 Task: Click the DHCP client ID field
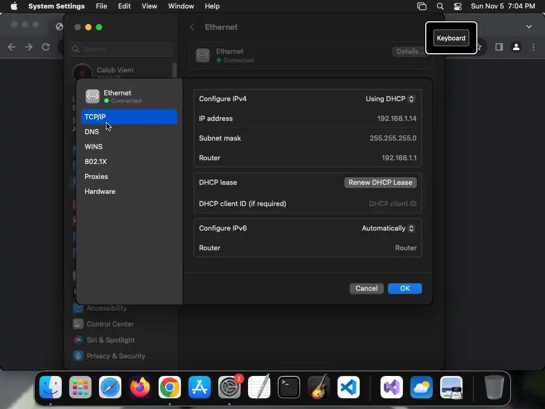point(392,204)
